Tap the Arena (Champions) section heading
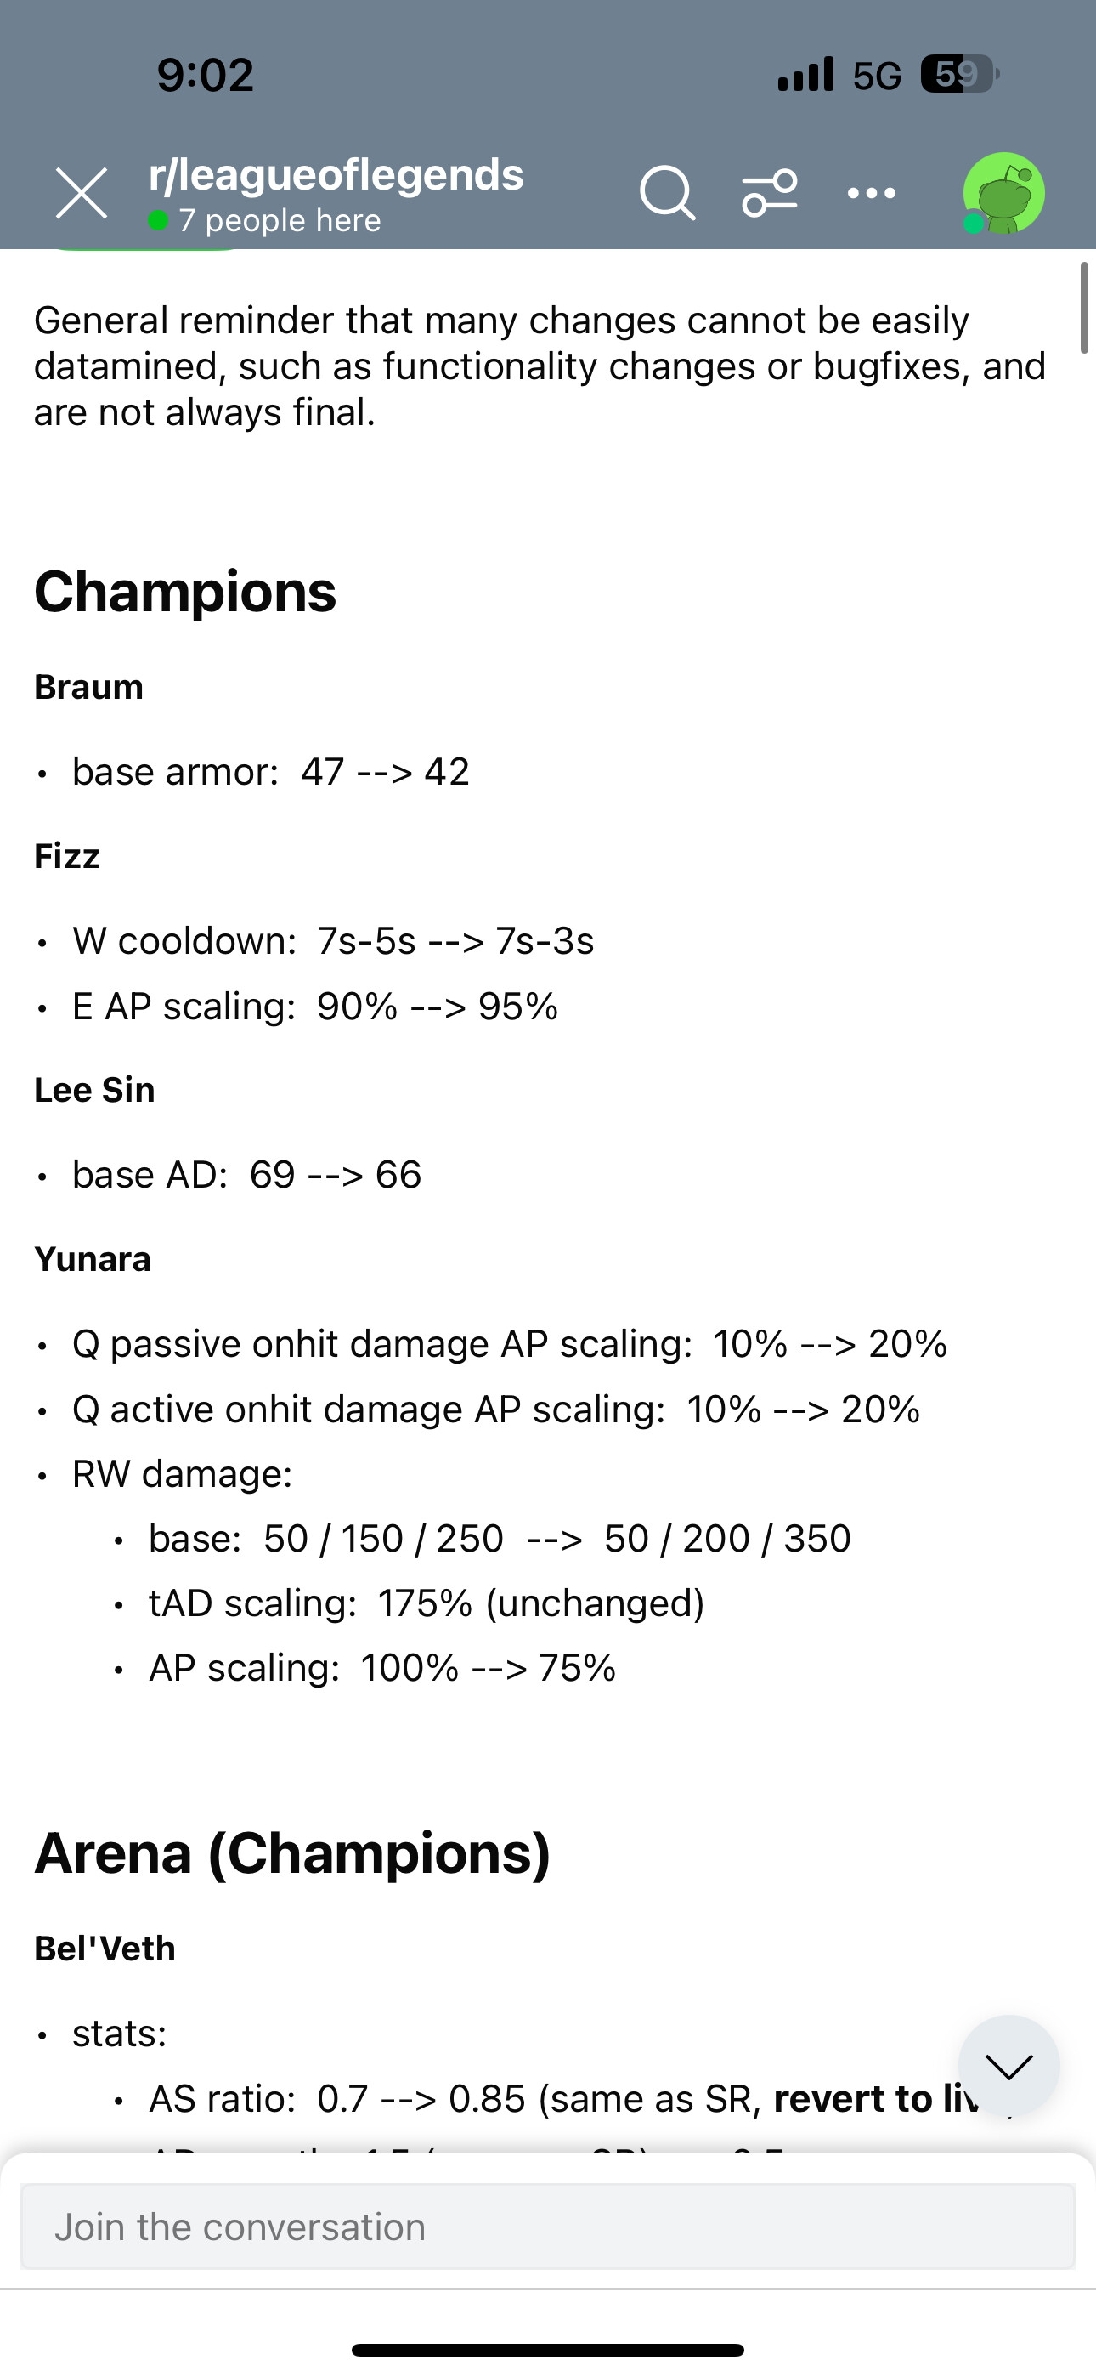 [292, 1852]
